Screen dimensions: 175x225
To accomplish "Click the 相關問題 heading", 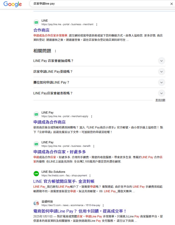I will [42, 51].
